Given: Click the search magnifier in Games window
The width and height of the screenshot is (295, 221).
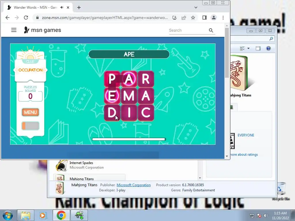Looking at the screenshot, I should [271, 39].
